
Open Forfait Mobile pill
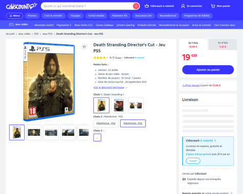click(96, 16)
